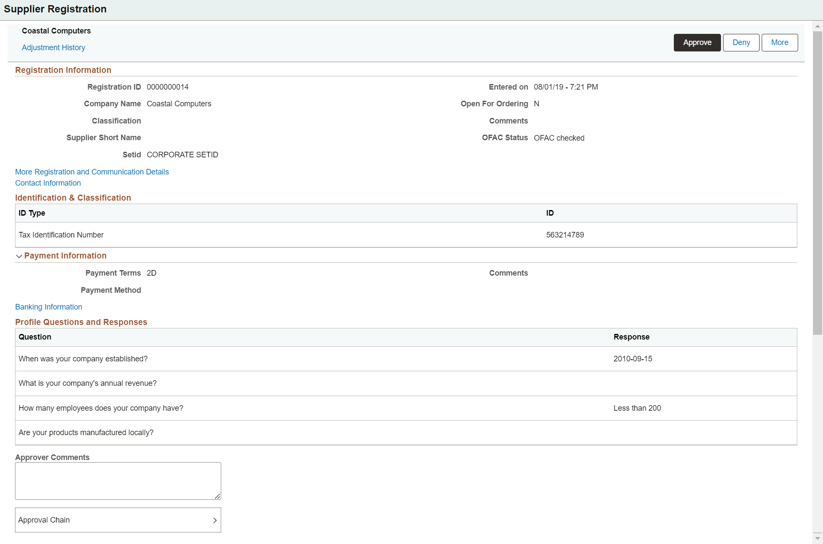Open Banking Information link

48,307
